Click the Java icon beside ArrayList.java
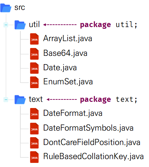 [34, 39]
